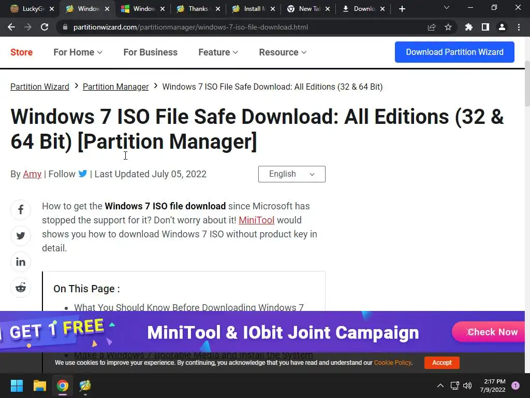View site security lock info
Viewport: 530px width, 398px height.
65,27
